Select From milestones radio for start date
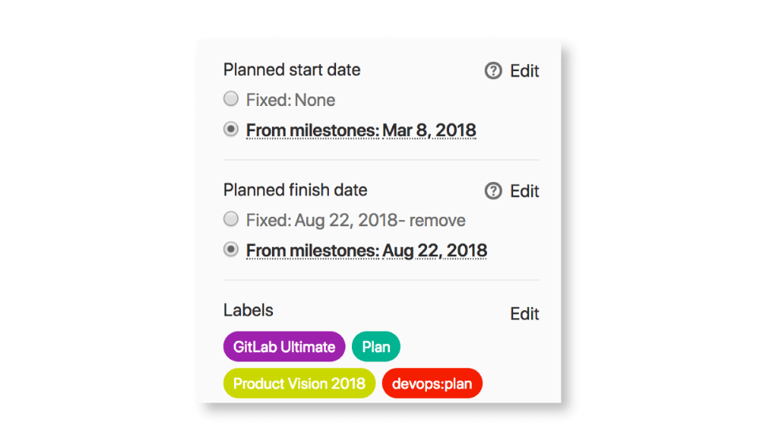The image size is (759, 443). pyautogui.click(x=231, y=129)
